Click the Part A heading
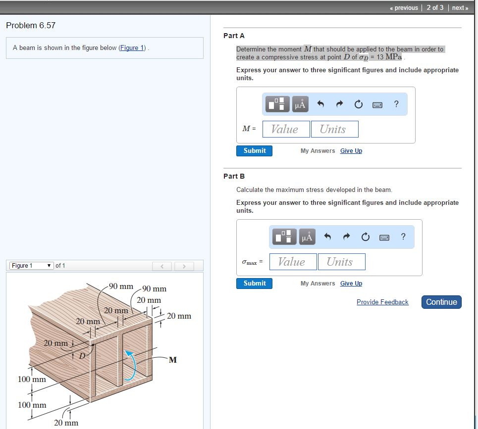478x429 pixels. 234,36
